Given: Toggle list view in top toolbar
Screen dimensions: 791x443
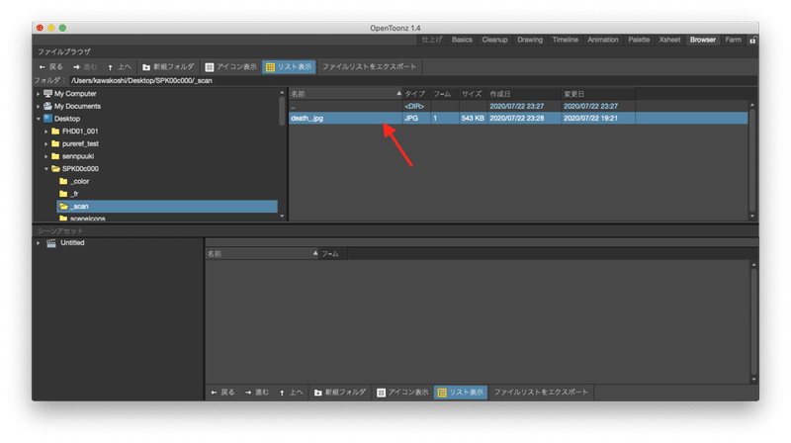Looking at the screenshot, I should [x=289, y=66].
